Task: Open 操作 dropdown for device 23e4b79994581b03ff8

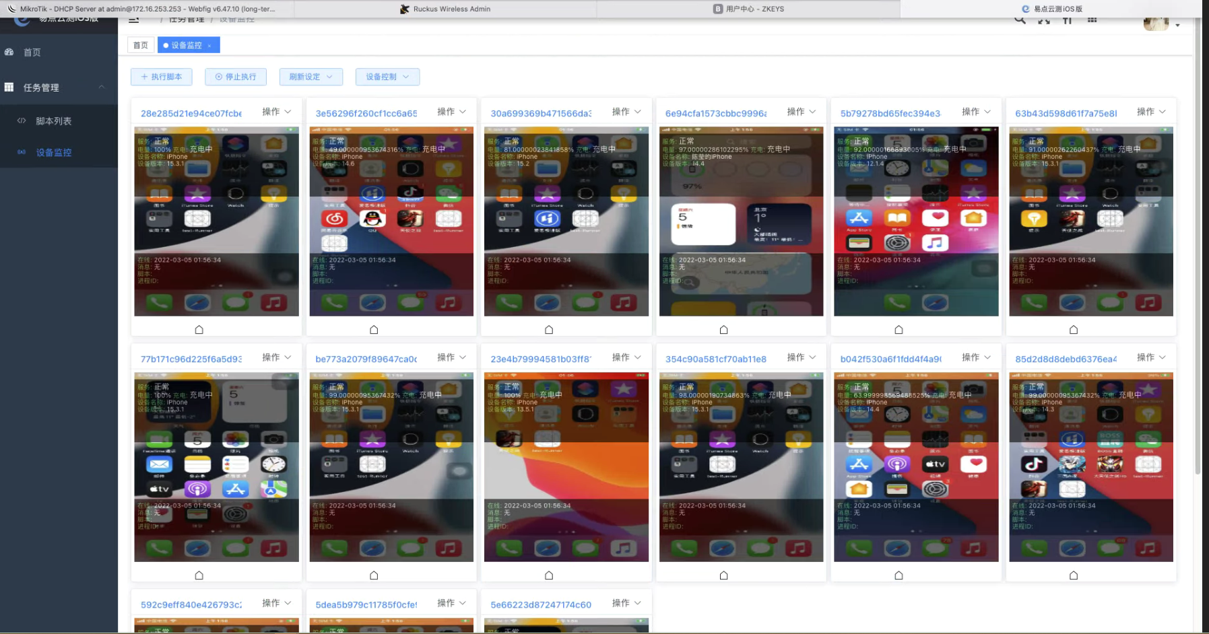Action: [627, 357]
